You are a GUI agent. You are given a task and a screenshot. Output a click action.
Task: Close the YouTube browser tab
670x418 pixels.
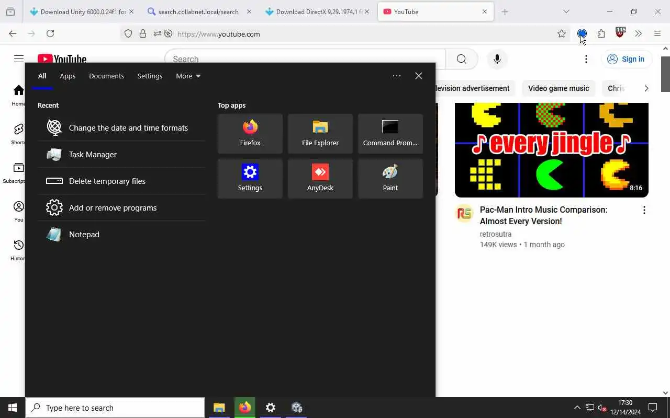[485, 11]
